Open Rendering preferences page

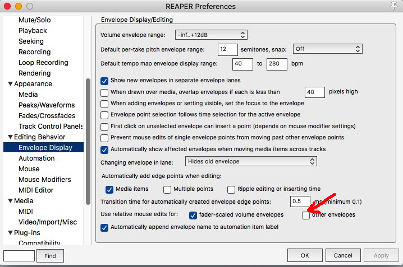point(34,73)
